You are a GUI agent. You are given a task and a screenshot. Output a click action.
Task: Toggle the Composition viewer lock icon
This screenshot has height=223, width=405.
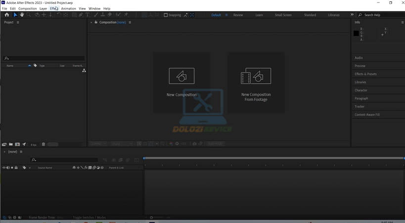coord(96,22)
